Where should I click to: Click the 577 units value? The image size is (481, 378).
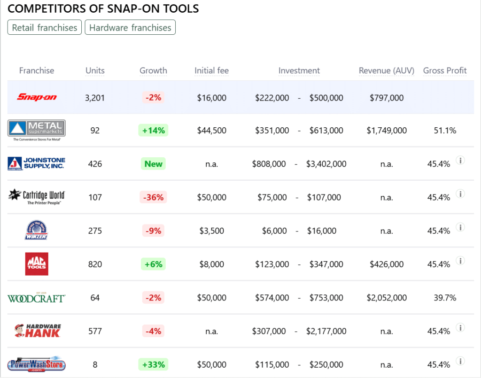point(95,331)
